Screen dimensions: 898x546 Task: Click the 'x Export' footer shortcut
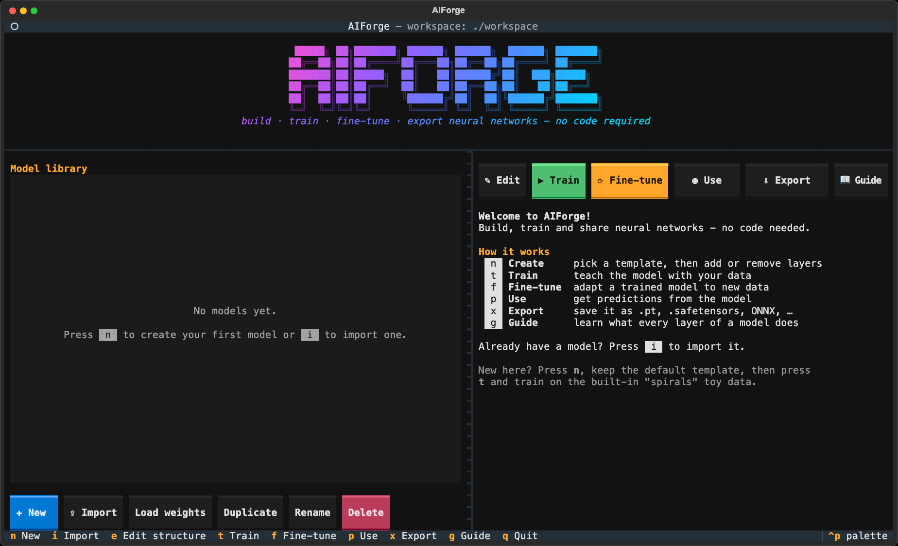tap(413, 536)
